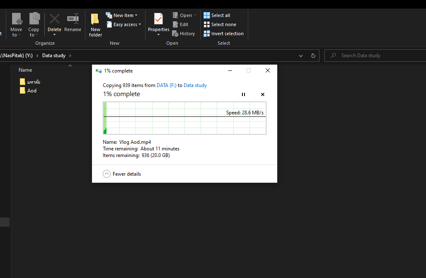Select the มหาลัย folder
The height and width of the screenshot is (278, 426).
pyautogui.click(x=30, y=82)
